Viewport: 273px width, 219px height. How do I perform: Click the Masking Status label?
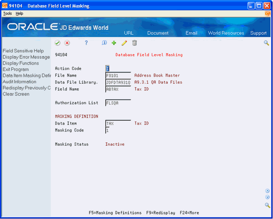point(72,144)
